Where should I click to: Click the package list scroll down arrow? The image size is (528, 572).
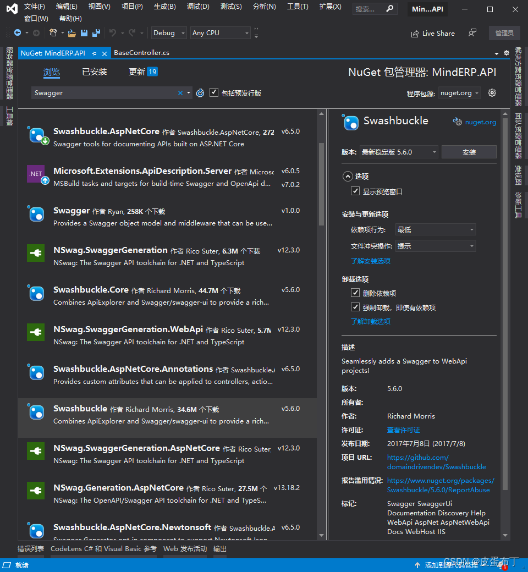(321, 535)
